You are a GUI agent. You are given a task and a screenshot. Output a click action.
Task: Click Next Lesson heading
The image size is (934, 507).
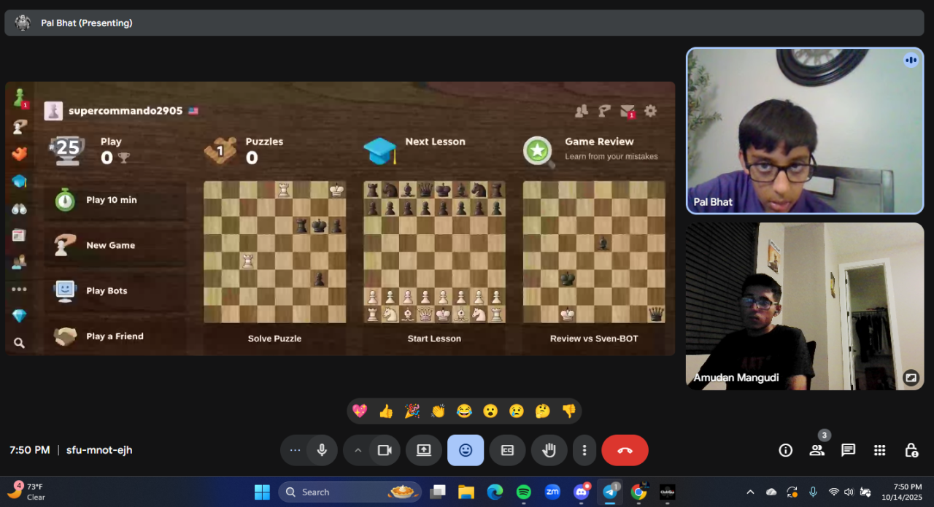point(435,142)
